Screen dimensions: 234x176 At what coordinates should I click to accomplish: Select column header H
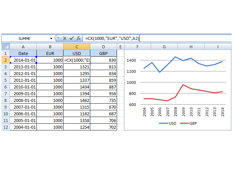click(x=191, y=47)
